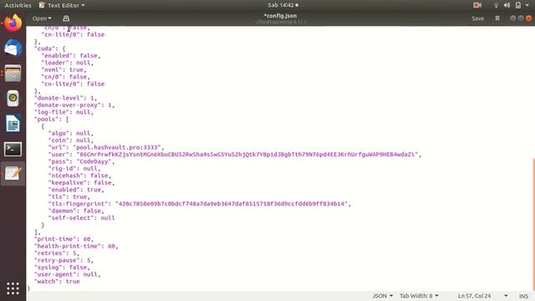Show applications grid
This screenshot has height=301, width=535.
[13, 288]
